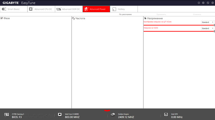
Task: Click the Частота waveform icon
Action: [x=73, y=18]
